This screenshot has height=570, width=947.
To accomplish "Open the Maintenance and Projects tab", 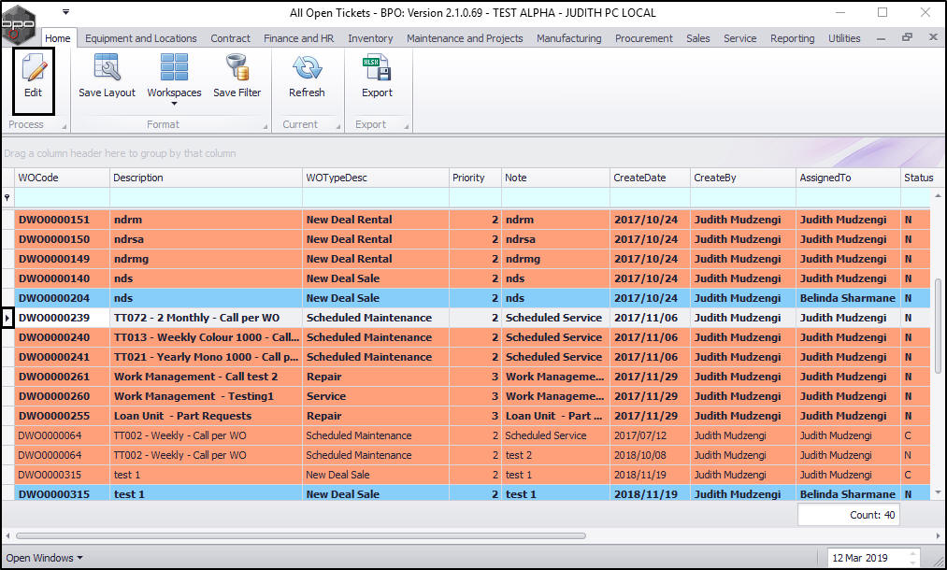I will [464, 38].
